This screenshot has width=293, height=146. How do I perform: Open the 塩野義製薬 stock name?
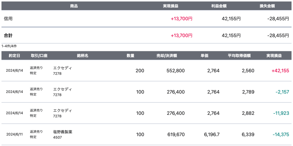[62, 132]
